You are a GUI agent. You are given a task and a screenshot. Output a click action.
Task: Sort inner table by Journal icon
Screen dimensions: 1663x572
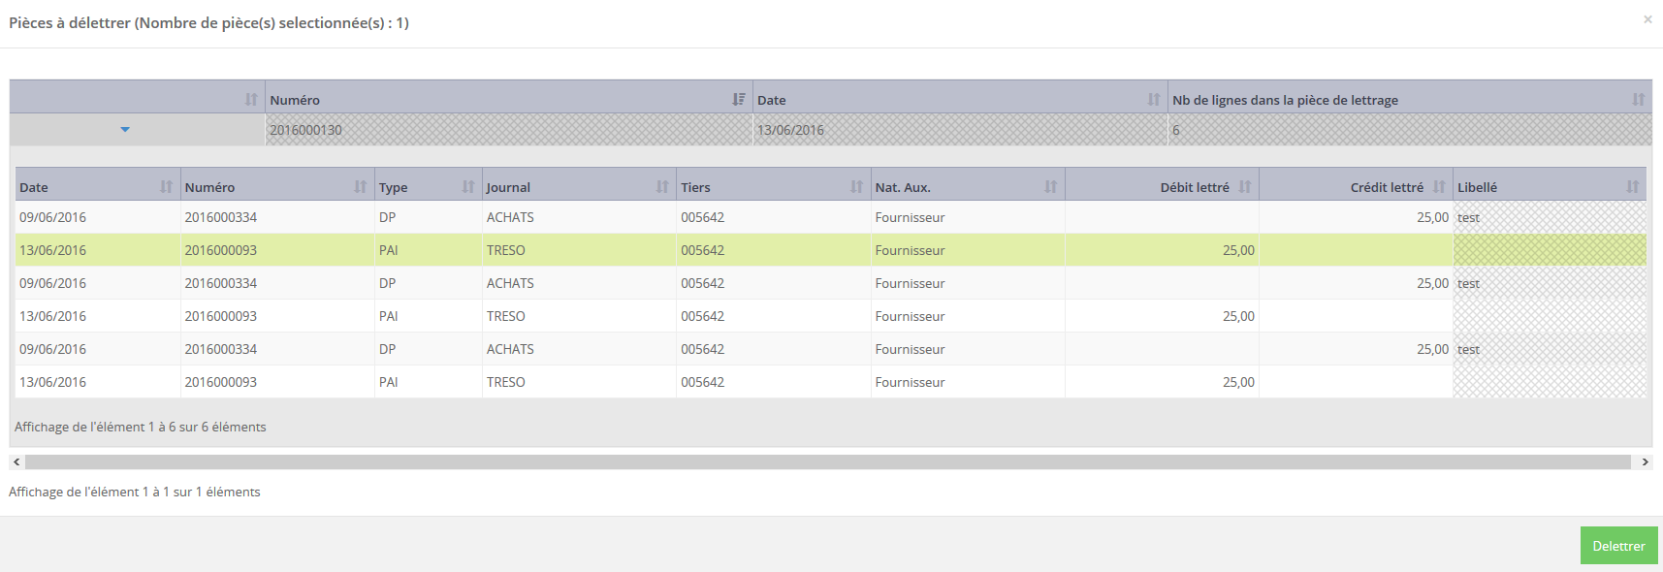tap(662, 187)
